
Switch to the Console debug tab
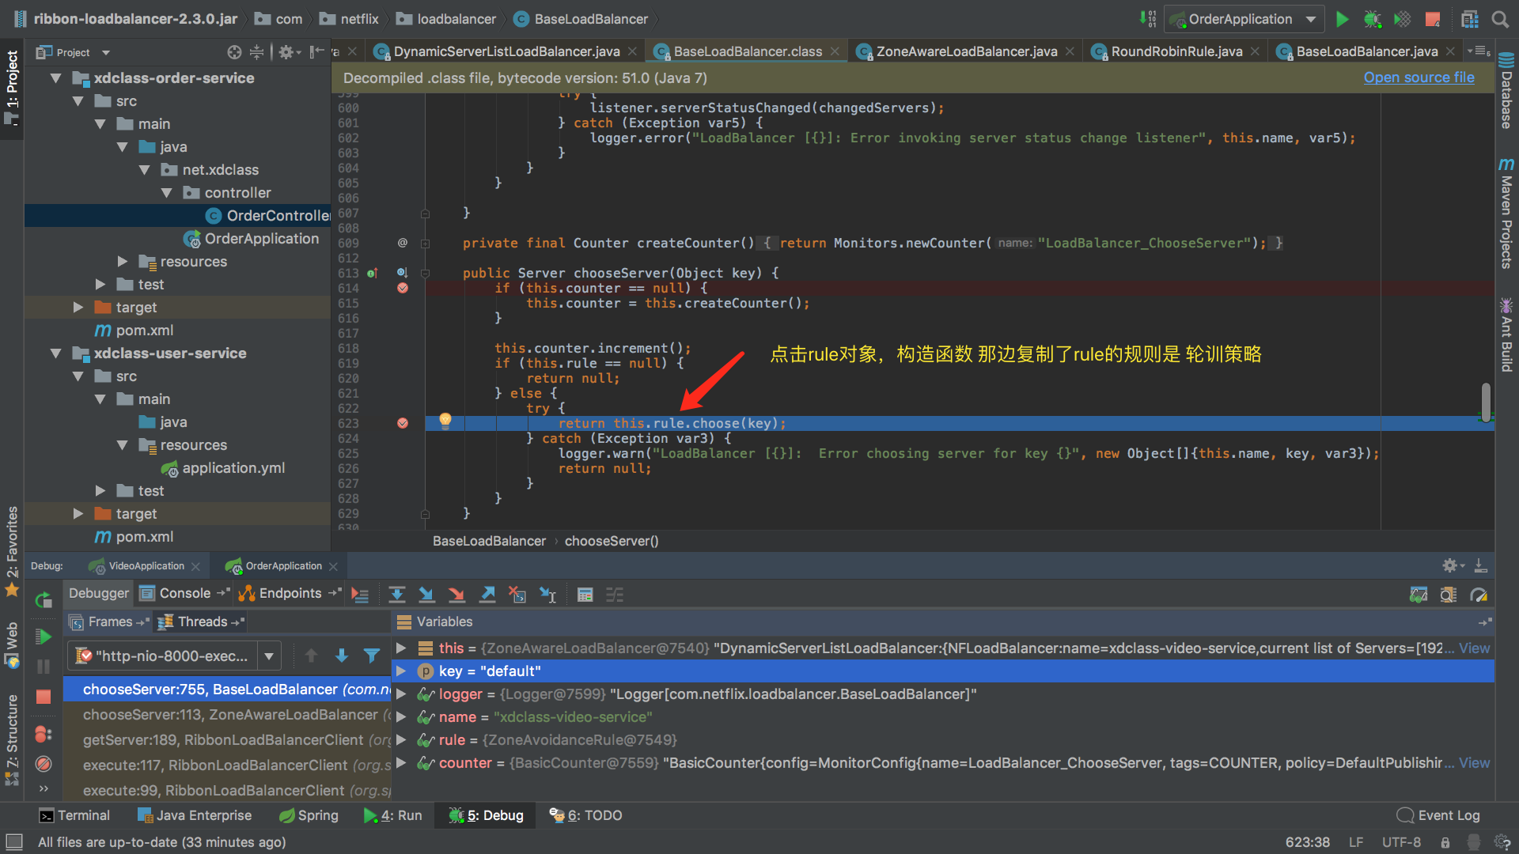(x=184, y=593)
